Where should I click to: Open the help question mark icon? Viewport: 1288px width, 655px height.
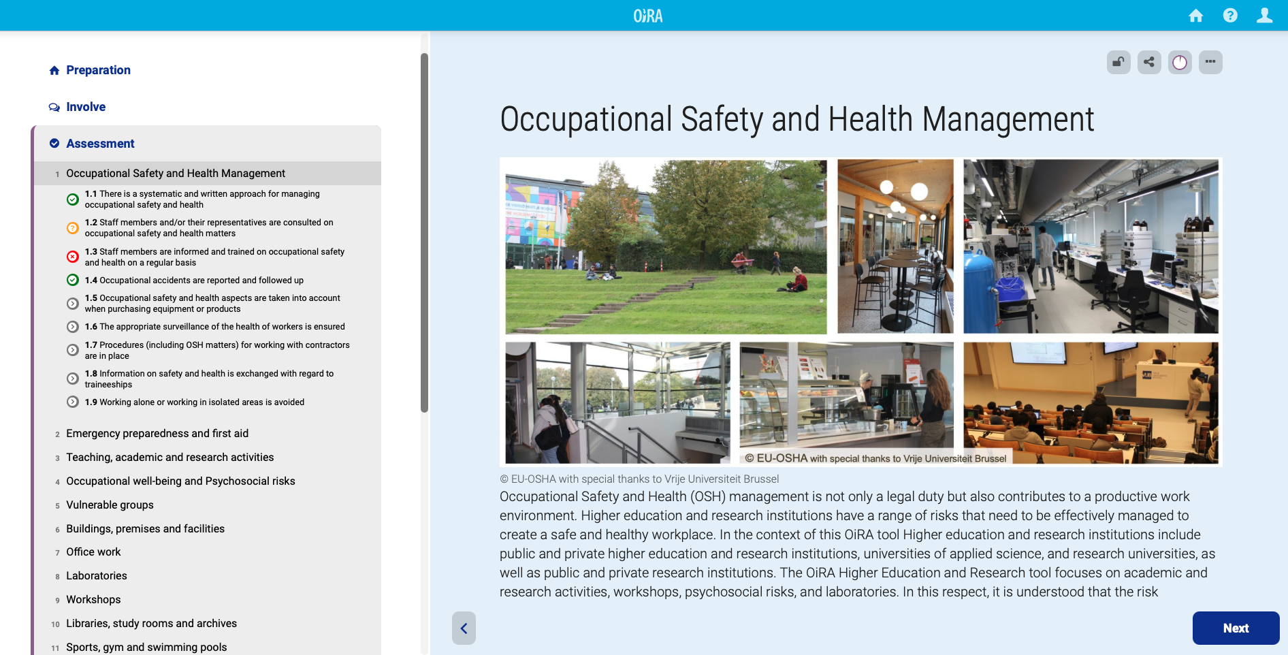pos(1229,16)
